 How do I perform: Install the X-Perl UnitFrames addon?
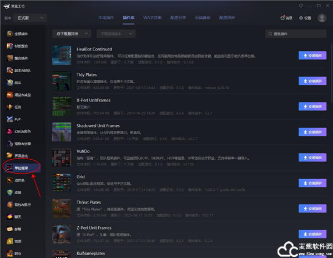tap(312, 107)
